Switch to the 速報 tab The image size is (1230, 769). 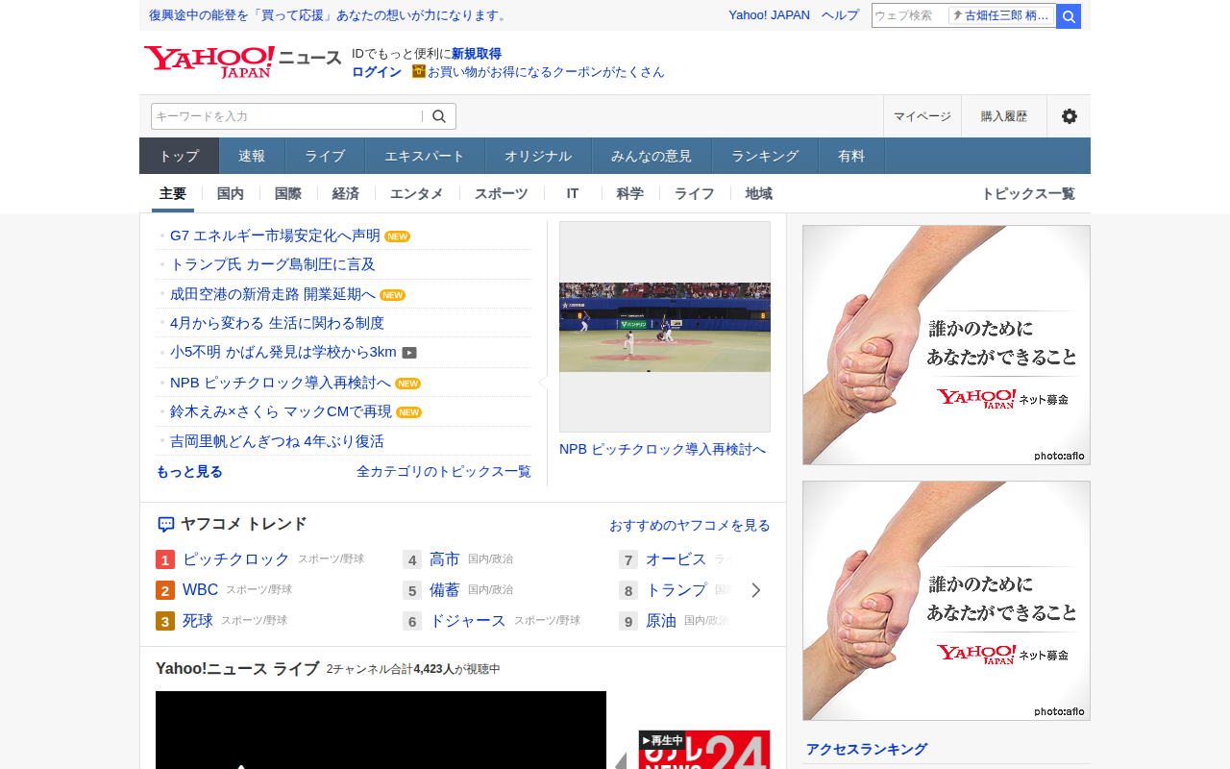252,156
